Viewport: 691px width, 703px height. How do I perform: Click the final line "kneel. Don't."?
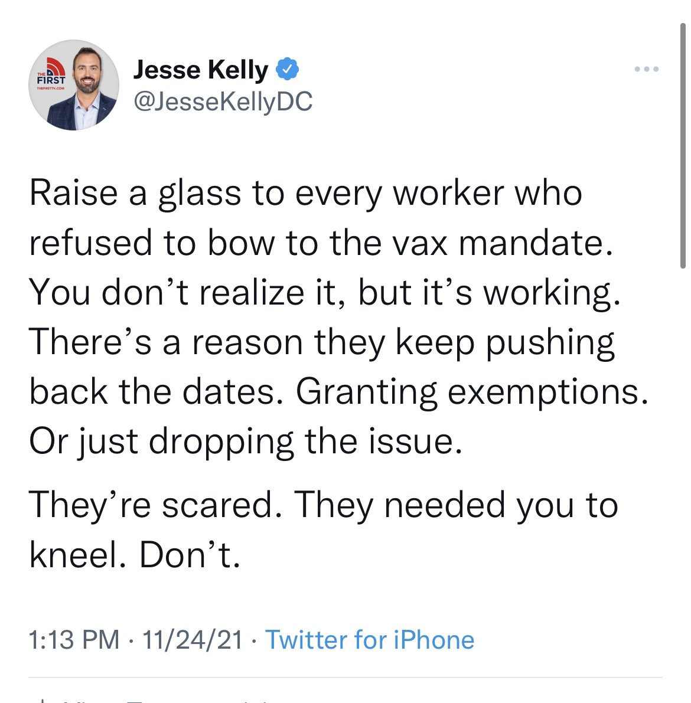click(135, 555)
